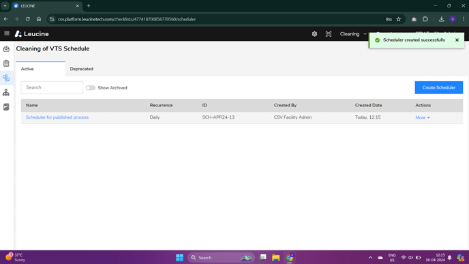Dismiss the Scheduler created successfully toast

(x=457, y=40)
